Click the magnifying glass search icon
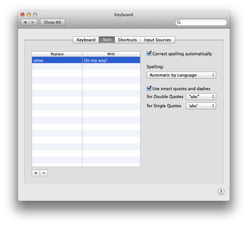 click(179, 22)
